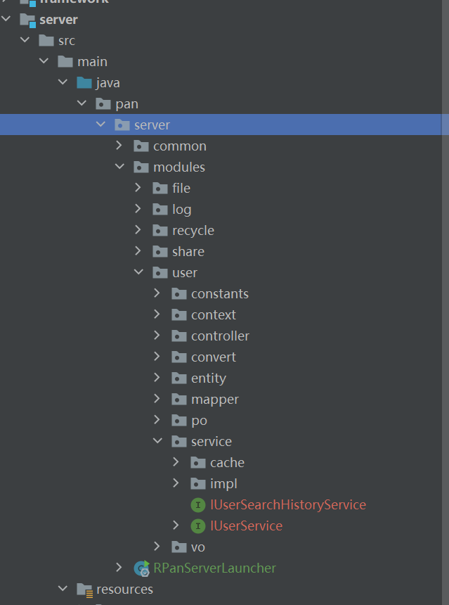Click the resources folder icon
This screenshot has width=449, height=605.
point(85,589)
